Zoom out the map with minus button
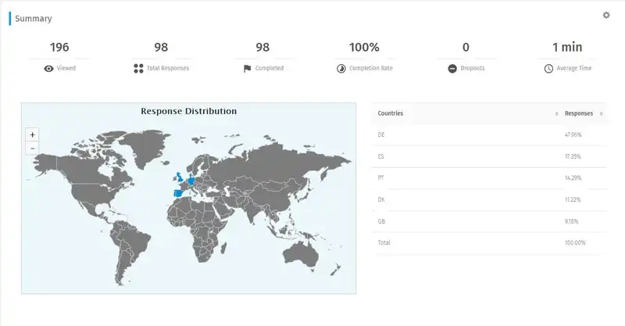Viewport: 625px width, 326px height. [32, 149]
